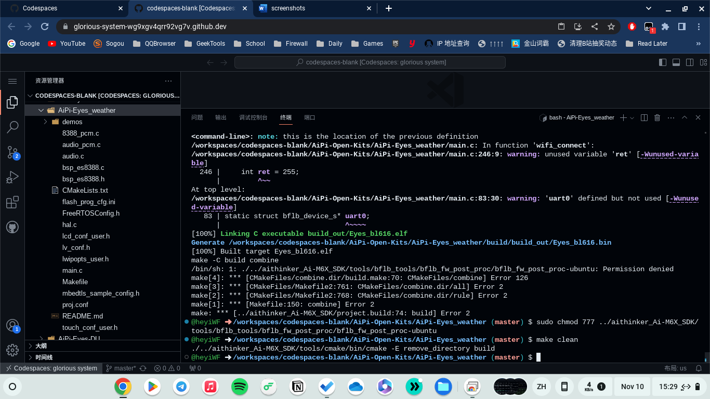This screenshot has width=710, height=399.
Task: Maximize terminal panel with chevron up
Action: (x=685, y=118)
